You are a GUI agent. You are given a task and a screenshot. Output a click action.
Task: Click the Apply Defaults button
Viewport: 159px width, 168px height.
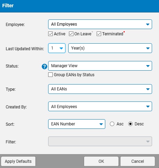point(18,161)
